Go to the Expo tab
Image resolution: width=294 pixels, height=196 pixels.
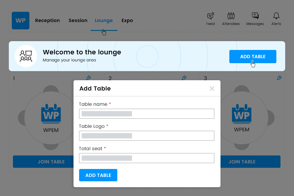[x=127, y=20]
